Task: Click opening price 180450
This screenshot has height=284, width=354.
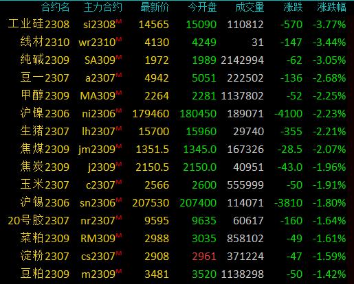Action: click(x=198, y=114)
